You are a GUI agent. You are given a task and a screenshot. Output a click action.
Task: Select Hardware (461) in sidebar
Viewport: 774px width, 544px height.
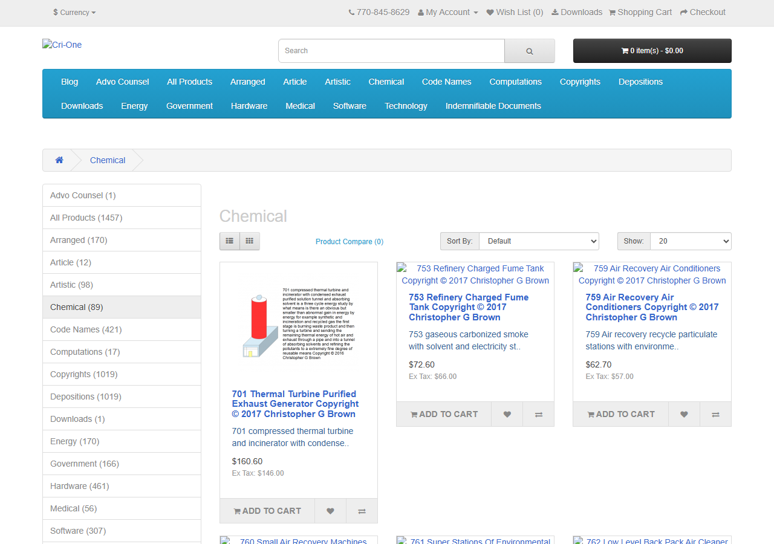tap(122, 486)
